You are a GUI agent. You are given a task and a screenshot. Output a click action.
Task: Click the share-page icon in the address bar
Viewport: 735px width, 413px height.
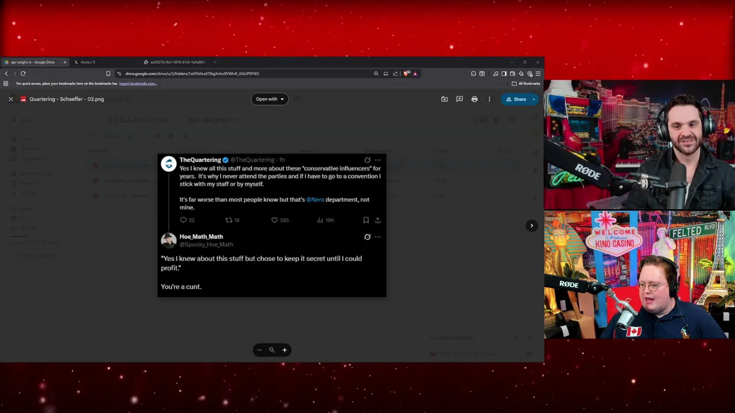[x=396, y=73]
